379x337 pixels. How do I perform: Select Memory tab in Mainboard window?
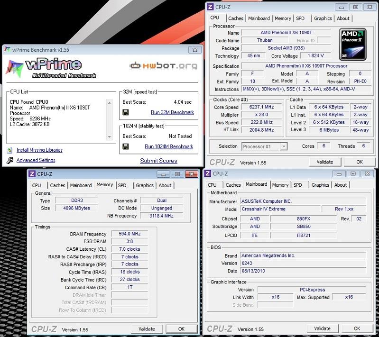(280, 185)
